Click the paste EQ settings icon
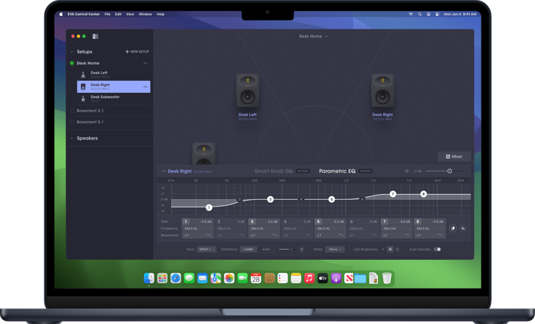The width and height of the screenshot is (535, 324). pyautogui.click(x=463, y=228)
